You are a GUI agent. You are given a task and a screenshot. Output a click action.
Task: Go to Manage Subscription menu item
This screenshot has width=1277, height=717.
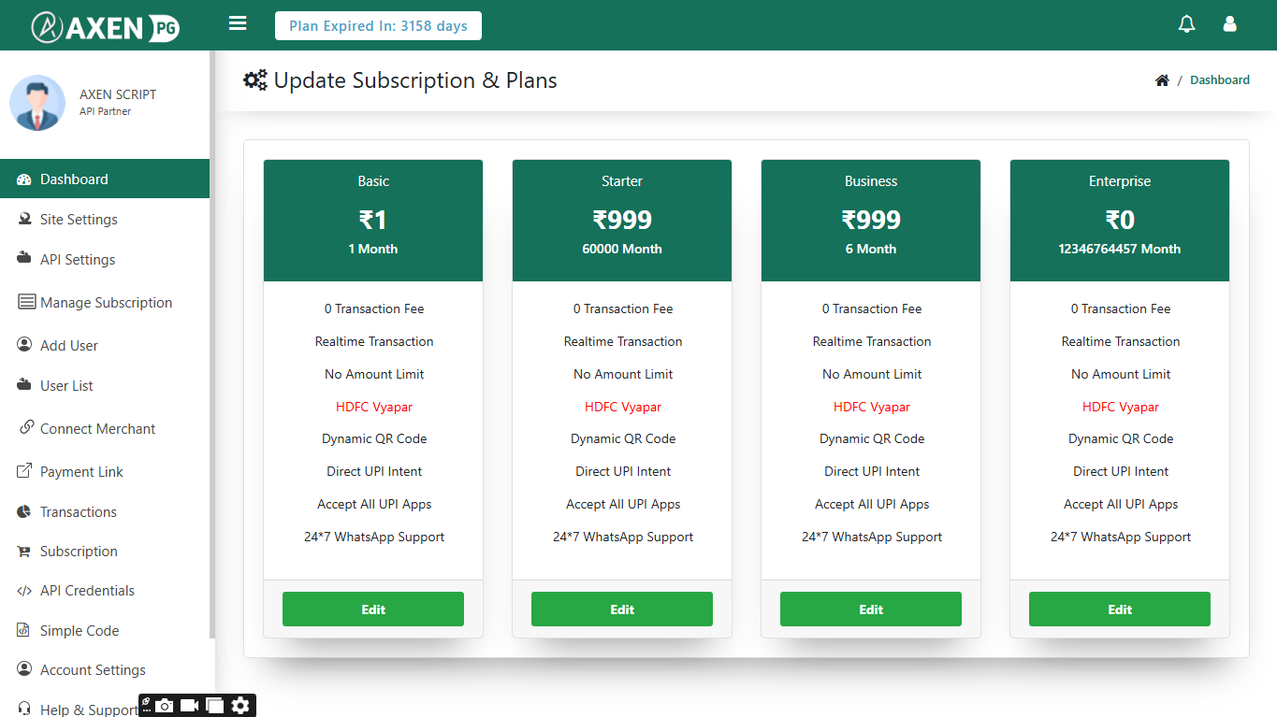coord(105,302)
